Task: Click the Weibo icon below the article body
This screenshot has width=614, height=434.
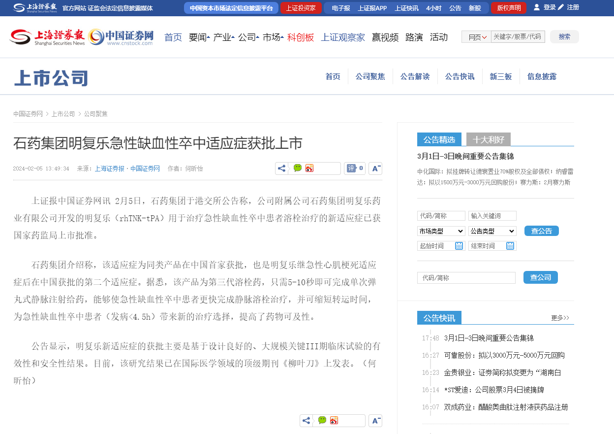Action: tap(334, 421)
